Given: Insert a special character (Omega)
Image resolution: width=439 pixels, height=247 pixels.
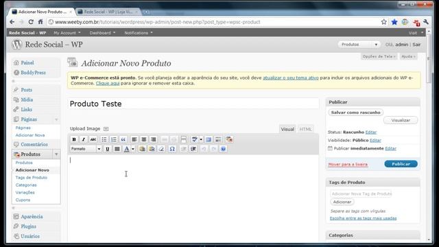Looking at the screenshot, I should [x=172, y=149].
